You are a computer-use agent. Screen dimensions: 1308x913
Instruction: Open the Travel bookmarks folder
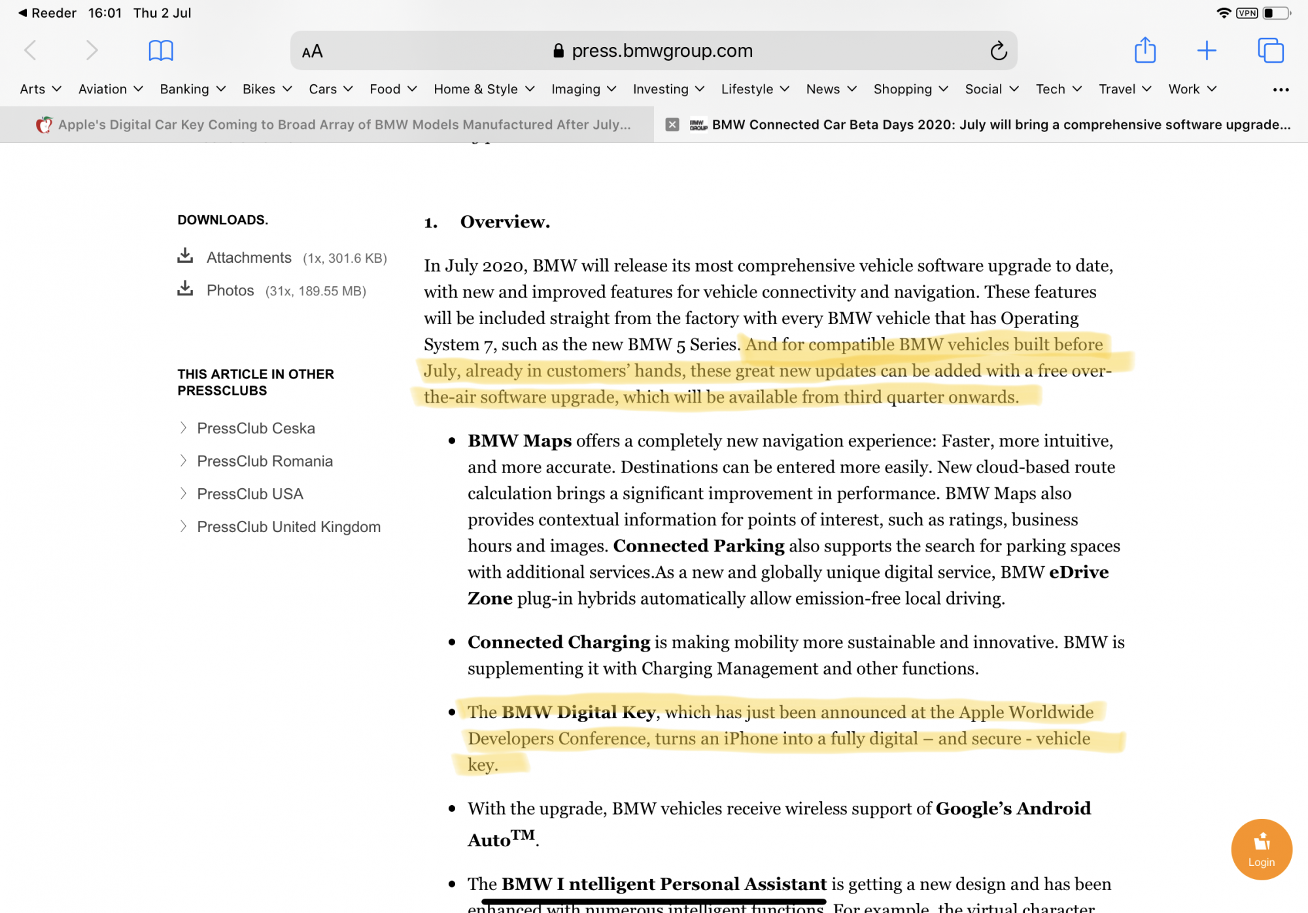pyautogui.click(x=1125, y=89)
